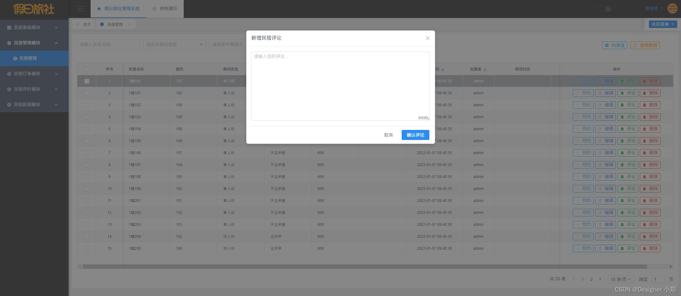
Task: Go to pagination page 2
Action: (591, 279)
